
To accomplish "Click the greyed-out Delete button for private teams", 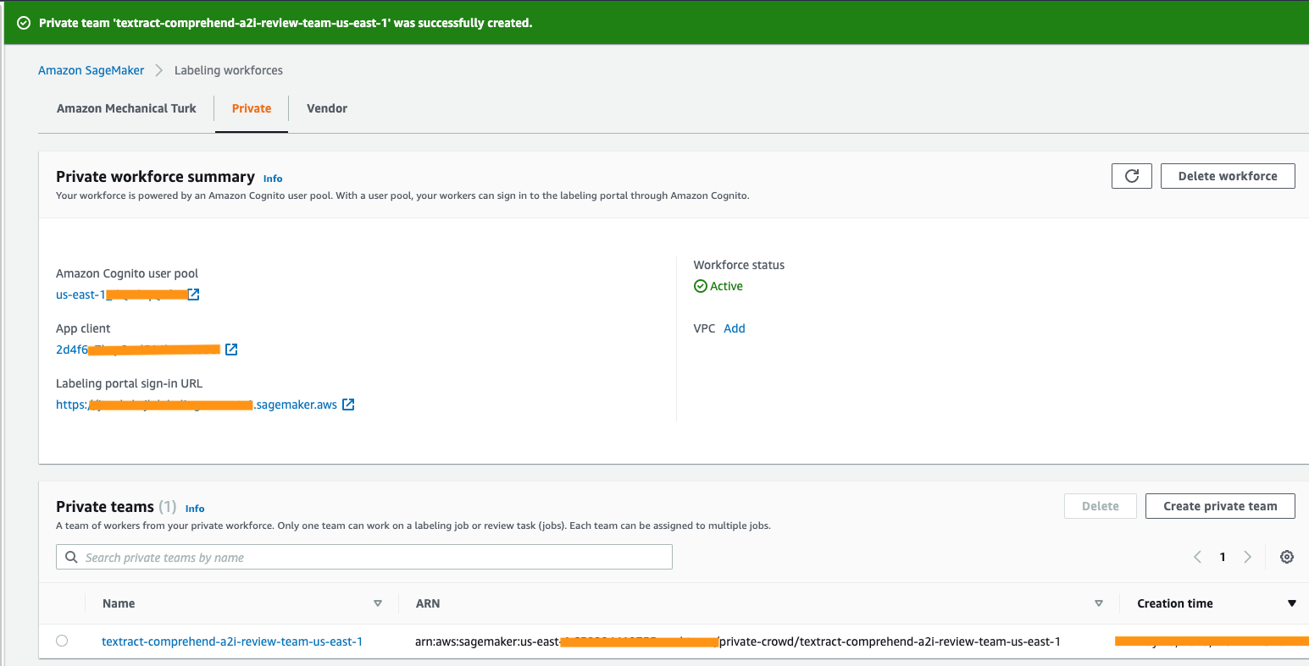I will pos(1101,506).
